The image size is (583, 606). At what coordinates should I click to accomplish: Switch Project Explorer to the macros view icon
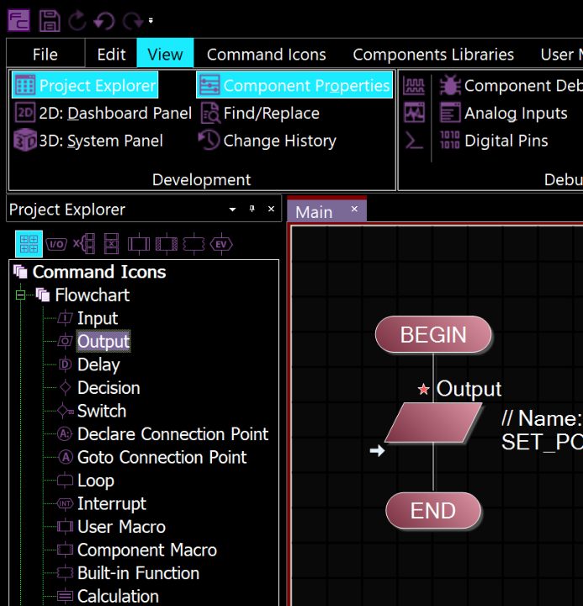coord(139,244)
